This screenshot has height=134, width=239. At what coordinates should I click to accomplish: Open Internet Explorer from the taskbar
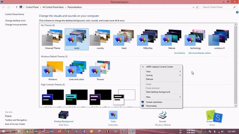[11, 131]
